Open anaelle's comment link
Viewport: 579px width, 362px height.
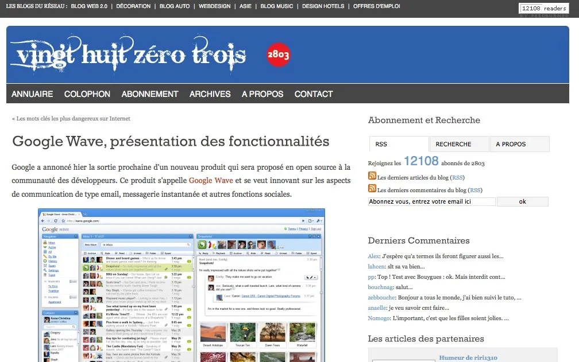[377, 307]
